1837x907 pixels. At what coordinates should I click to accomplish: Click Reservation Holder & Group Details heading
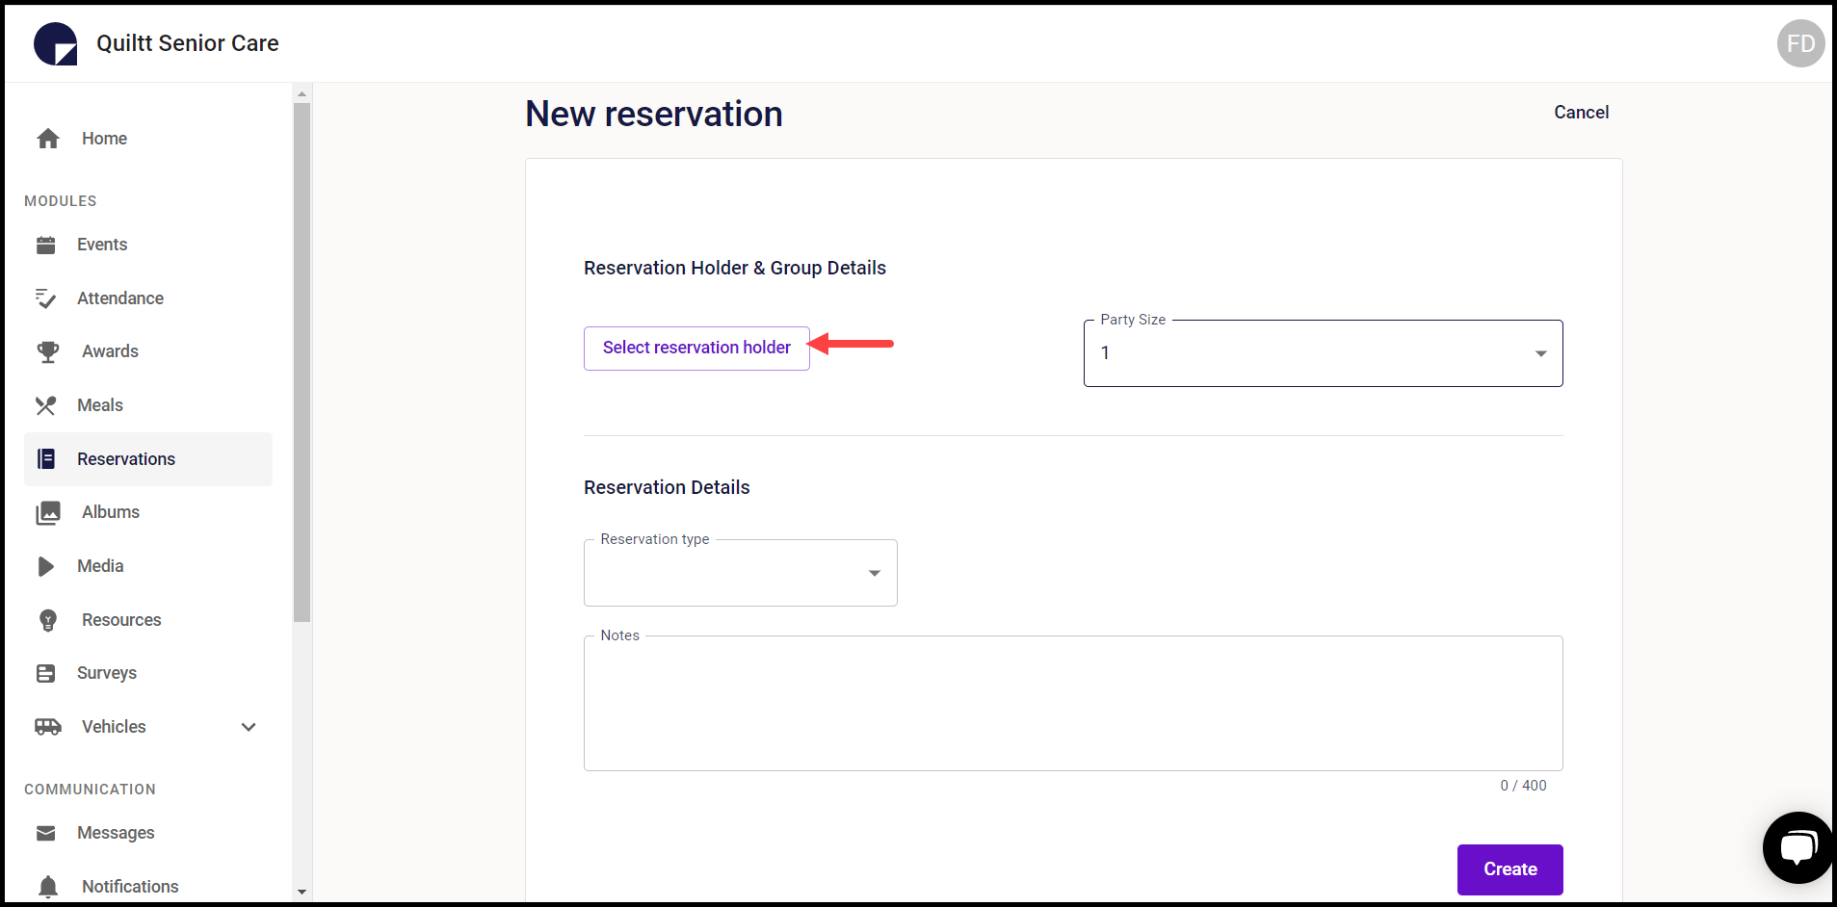pos(735,268)
